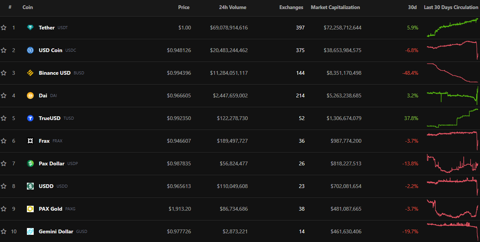This screenshot has height=242, width=480.
Task: Click the TrueUSD logo icon
Action: (x=30, y=118)
